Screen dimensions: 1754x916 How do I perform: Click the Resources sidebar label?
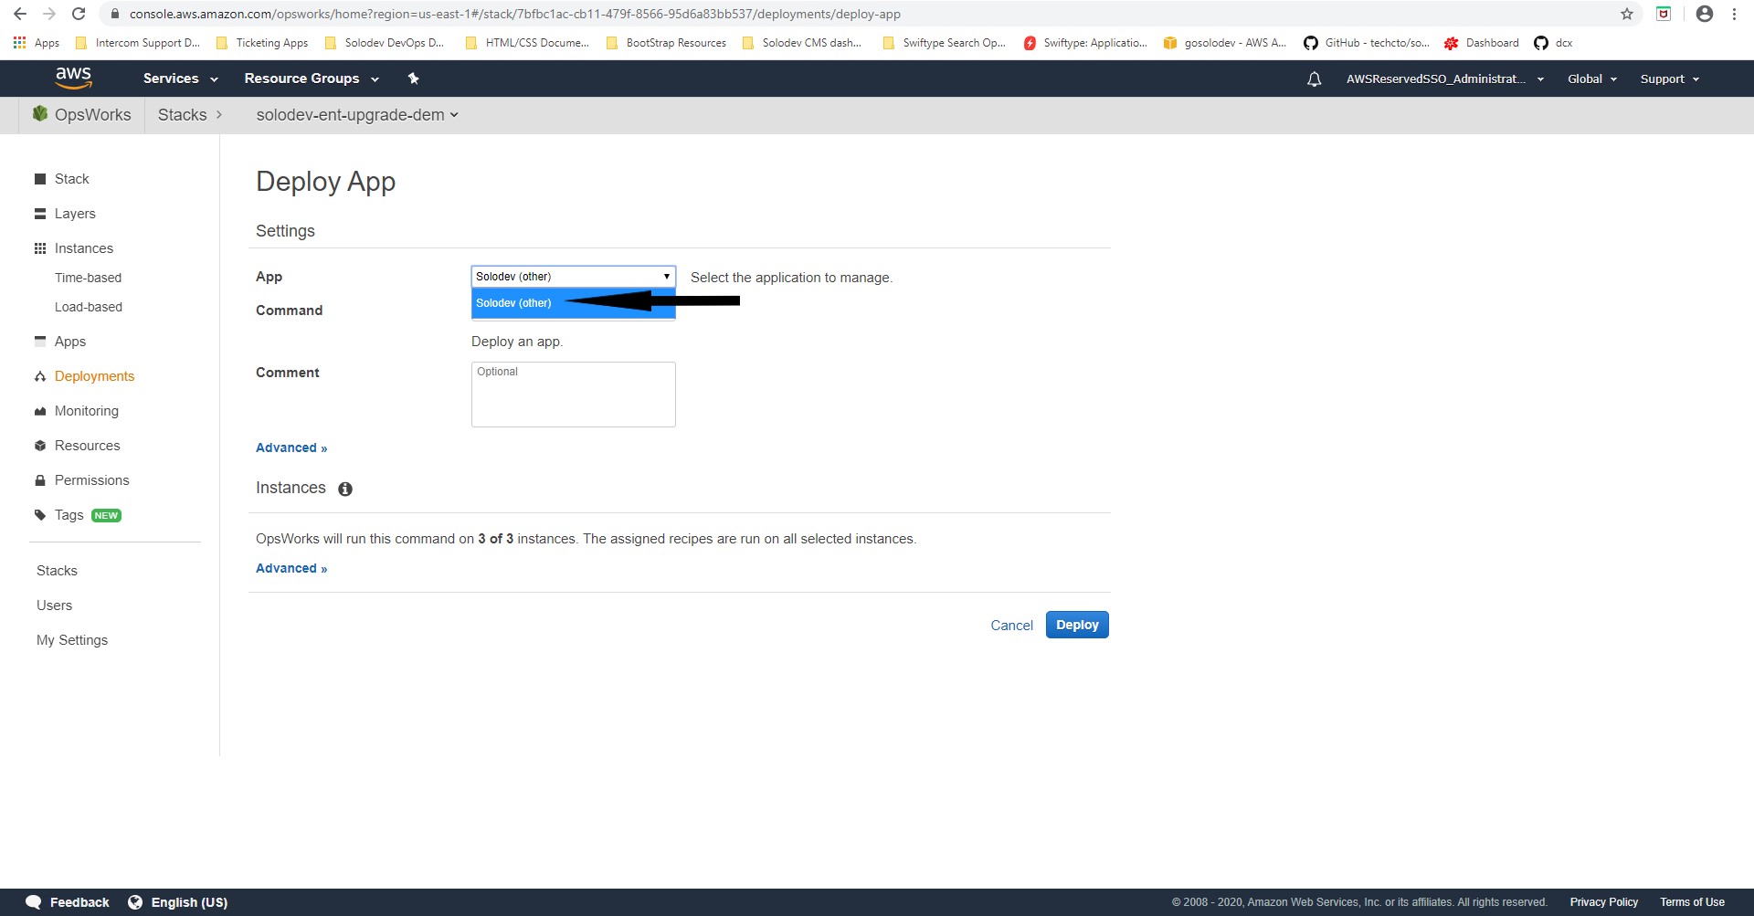point(88,446)
